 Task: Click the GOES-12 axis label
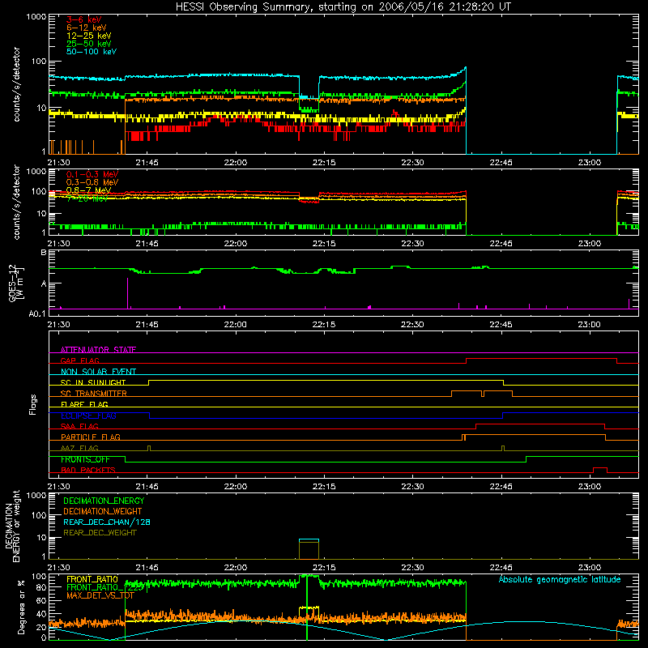16,283
